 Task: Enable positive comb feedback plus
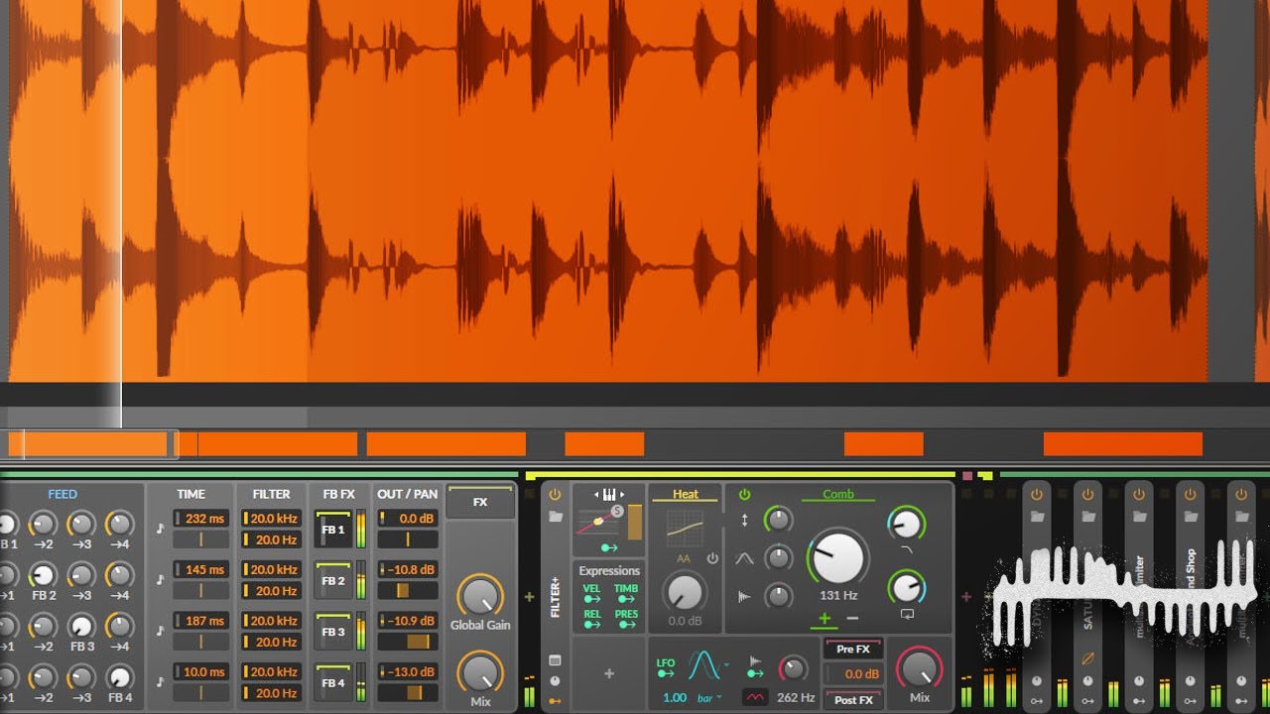(x=825, y=619)
